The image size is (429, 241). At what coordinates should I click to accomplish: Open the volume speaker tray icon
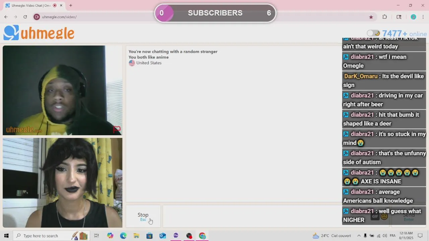point(385,236)
